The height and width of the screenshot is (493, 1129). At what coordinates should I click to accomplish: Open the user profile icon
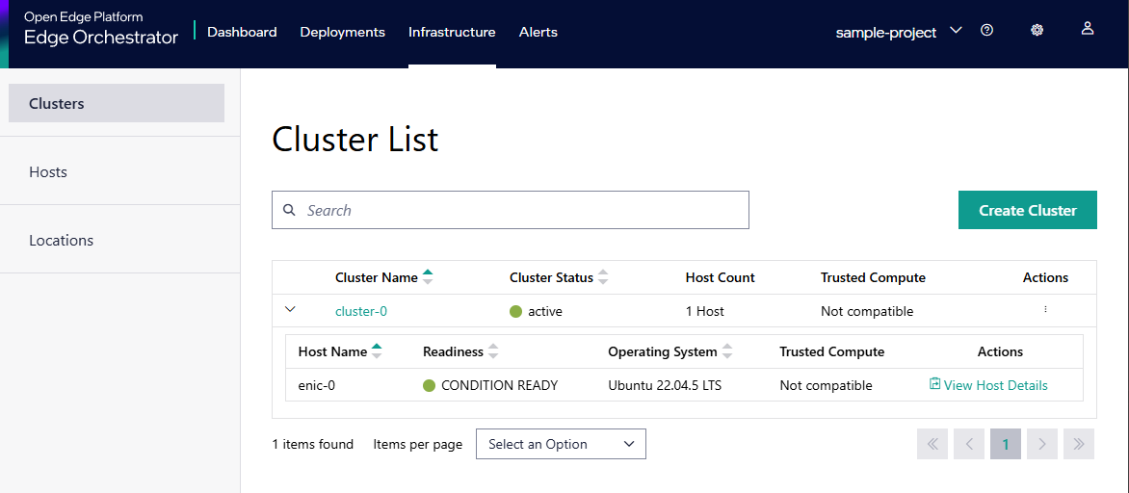point(1088,29)
